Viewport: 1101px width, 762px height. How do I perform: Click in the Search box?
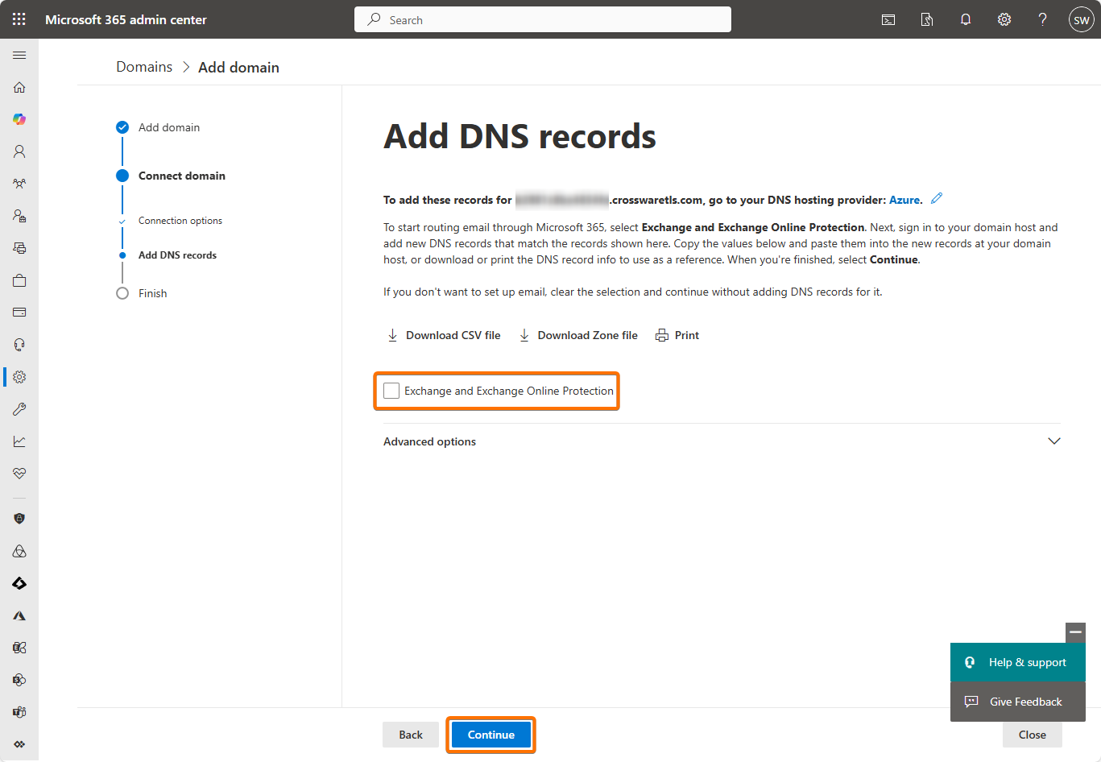[543, 19]
